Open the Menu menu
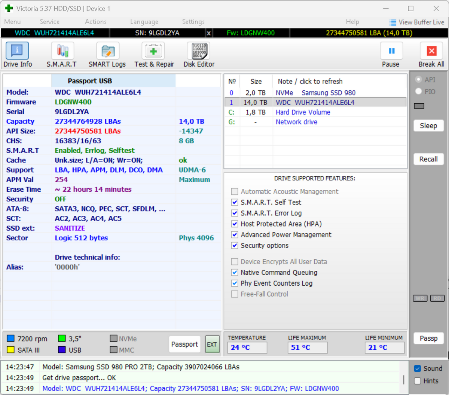Image resolution: width=449 pixels, height=395 pixels. pos(12,22)
